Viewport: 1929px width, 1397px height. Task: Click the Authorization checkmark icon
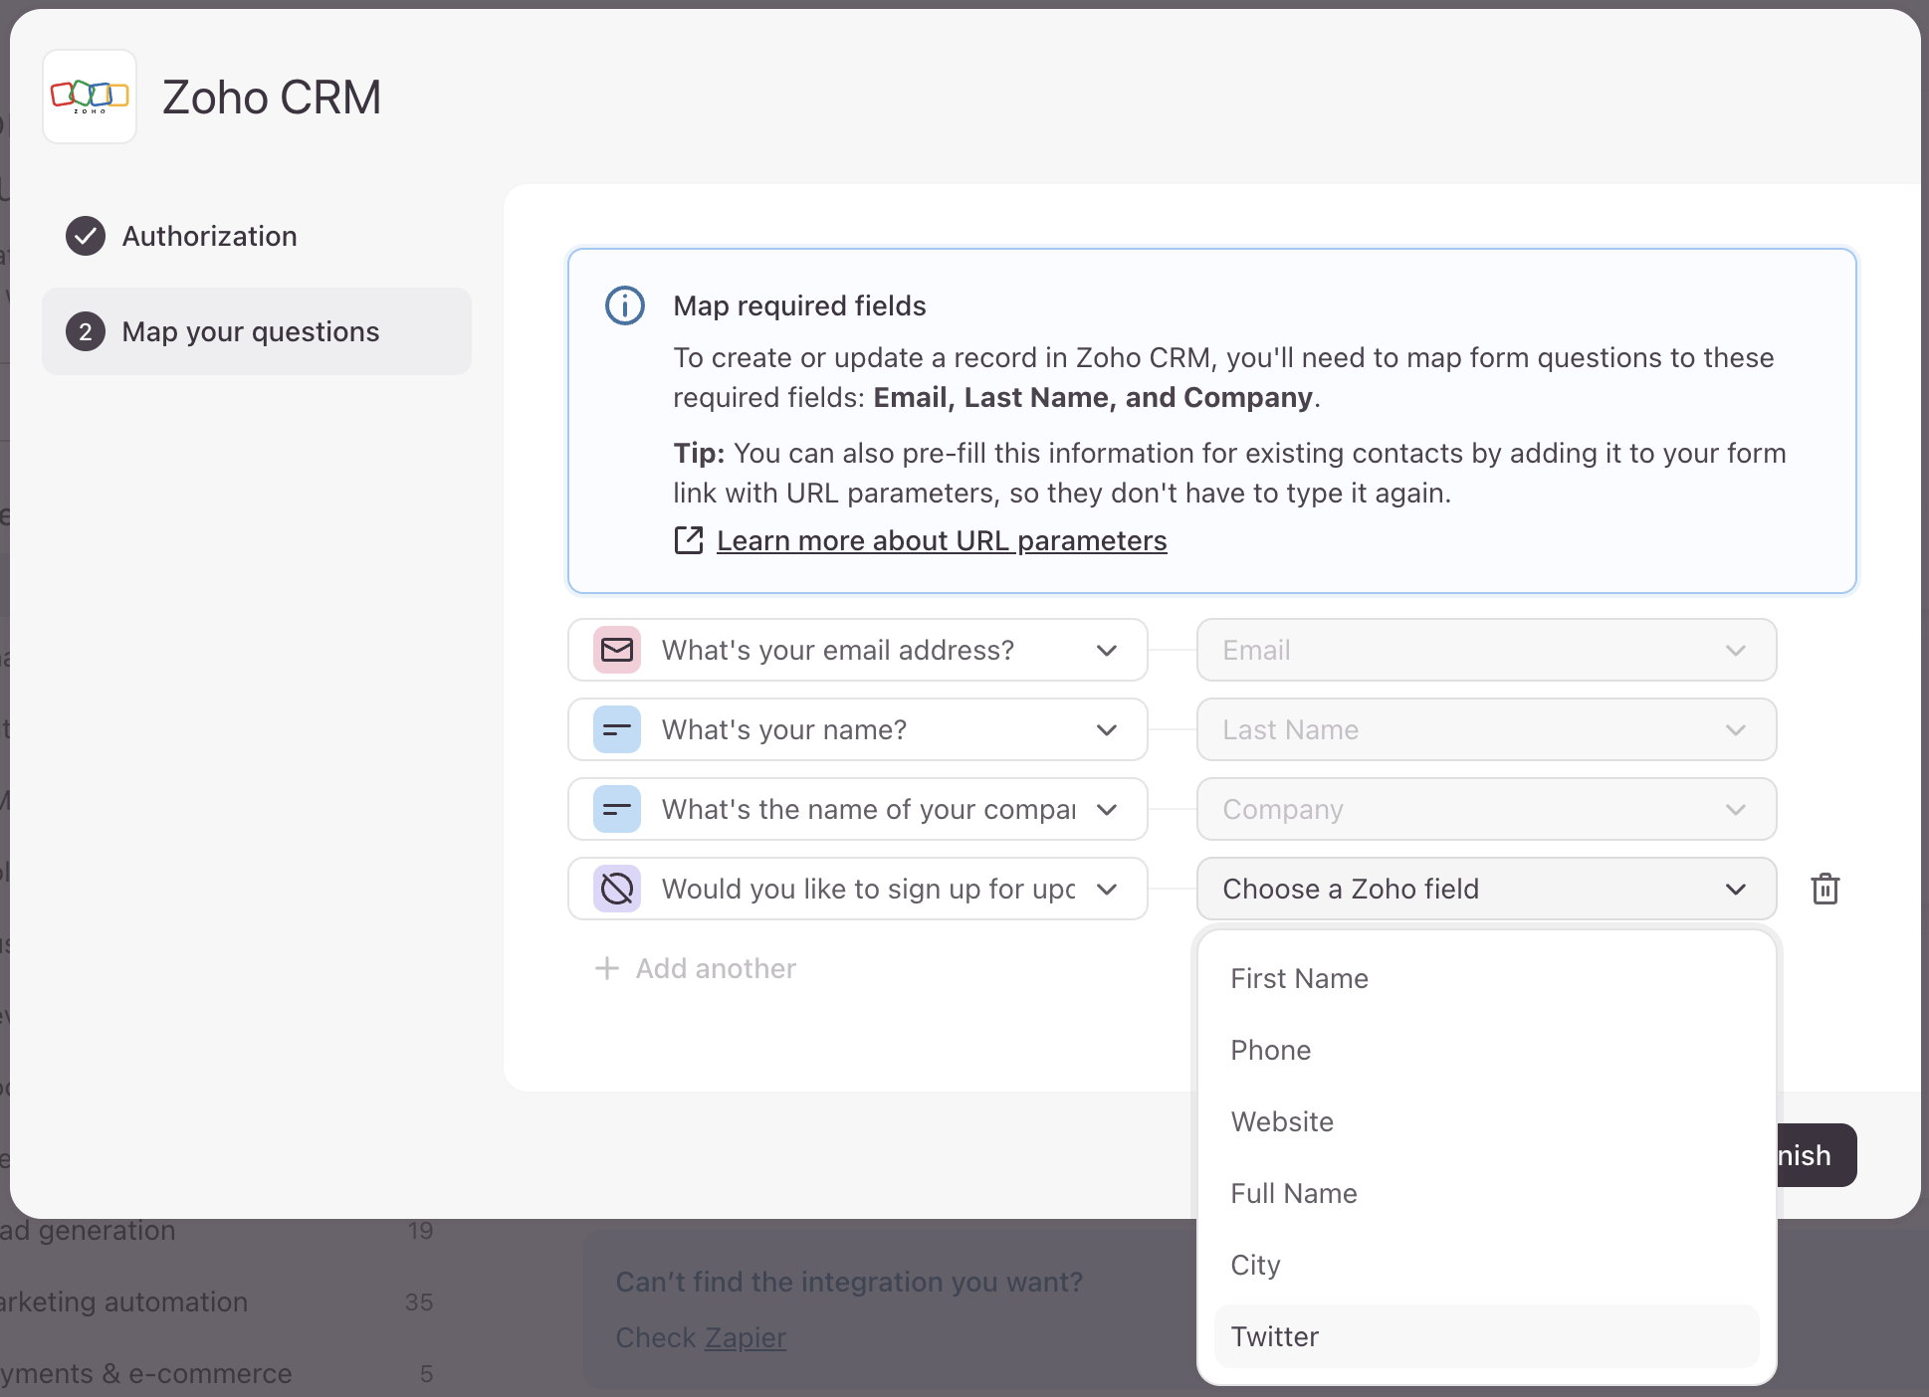coord(86,236)
